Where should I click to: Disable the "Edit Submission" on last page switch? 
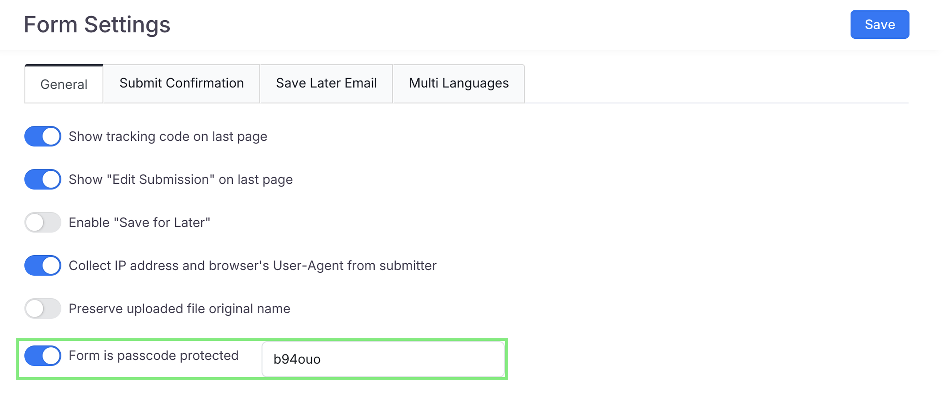43,179
